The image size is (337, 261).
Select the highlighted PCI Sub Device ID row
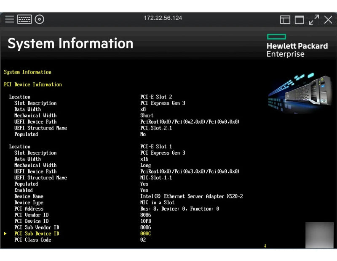[37, 234]
